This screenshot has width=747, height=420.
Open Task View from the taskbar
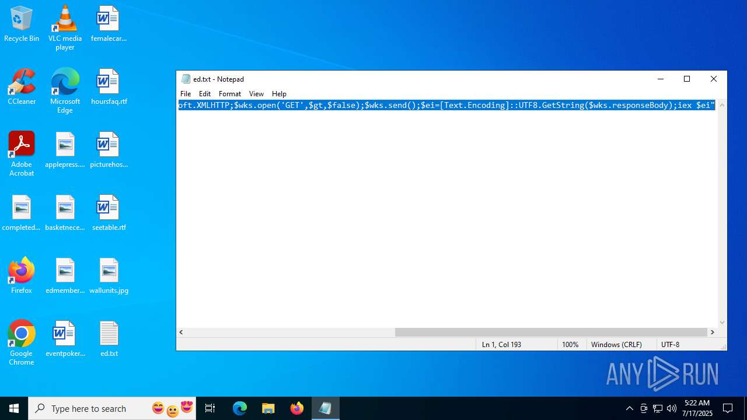tap(211, 408)
